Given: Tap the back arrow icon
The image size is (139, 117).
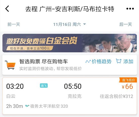Looking at the screenshot, I should [7, 9].
